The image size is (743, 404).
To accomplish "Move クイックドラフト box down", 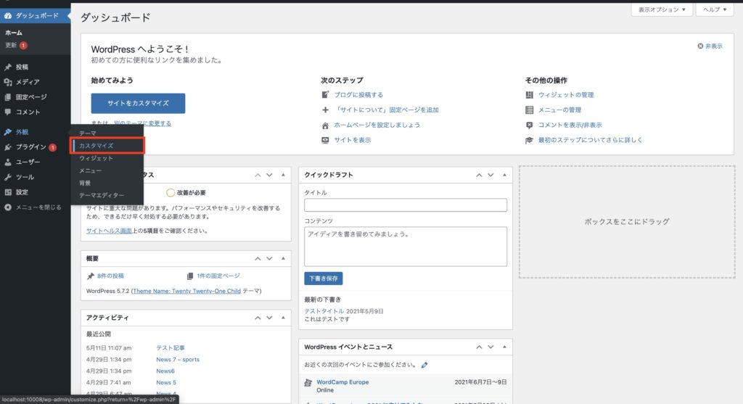I will pyautogui.click(x=490, y=175).
